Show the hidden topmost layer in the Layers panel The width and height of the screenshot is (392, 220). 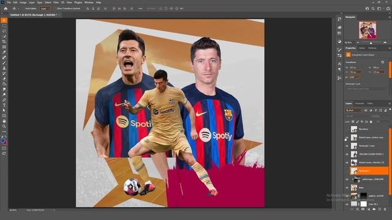(x=347, y=129)
